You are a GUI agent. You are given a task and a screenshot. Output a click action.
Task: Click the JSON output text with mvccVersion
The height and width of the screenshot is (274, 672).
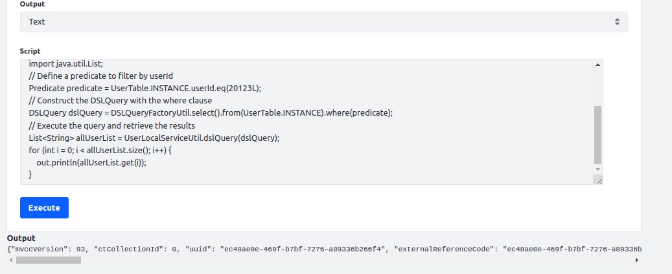point(325,249)
